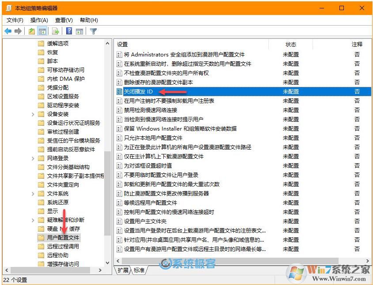Select the 可移动存储访问 folder
The height and width of the screenshot is (285, 373).
click(x=66, y=70)
